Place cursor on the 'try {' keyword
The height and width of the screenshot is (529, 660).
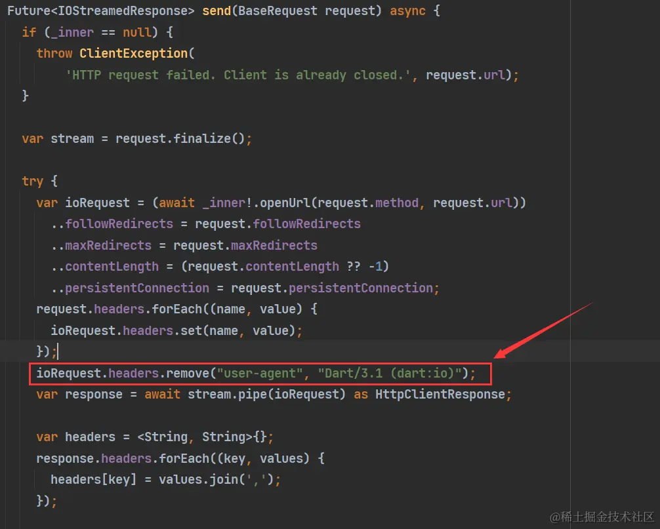click(x=39, y=181)
